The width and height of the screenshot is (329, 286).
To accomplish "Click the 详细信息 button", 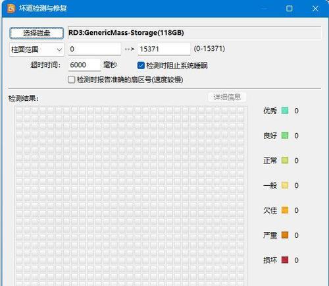I will pyautogui.click(x=227, y=97).
